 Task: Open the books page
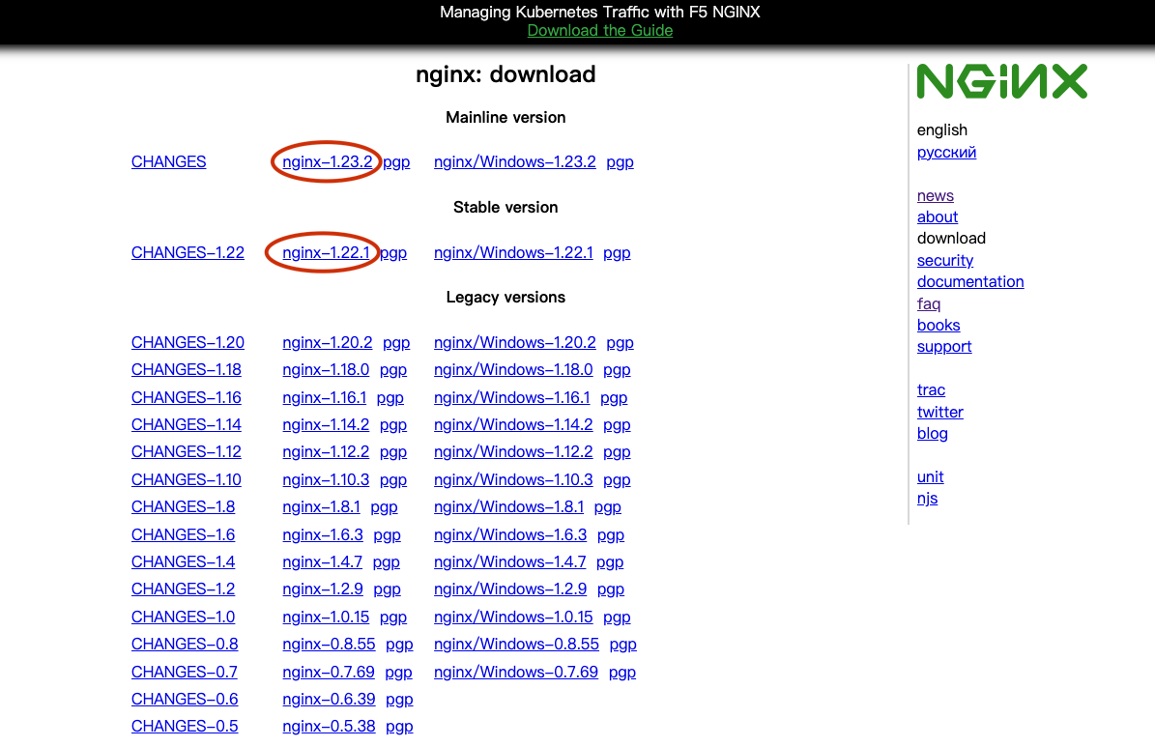(938, 326)
